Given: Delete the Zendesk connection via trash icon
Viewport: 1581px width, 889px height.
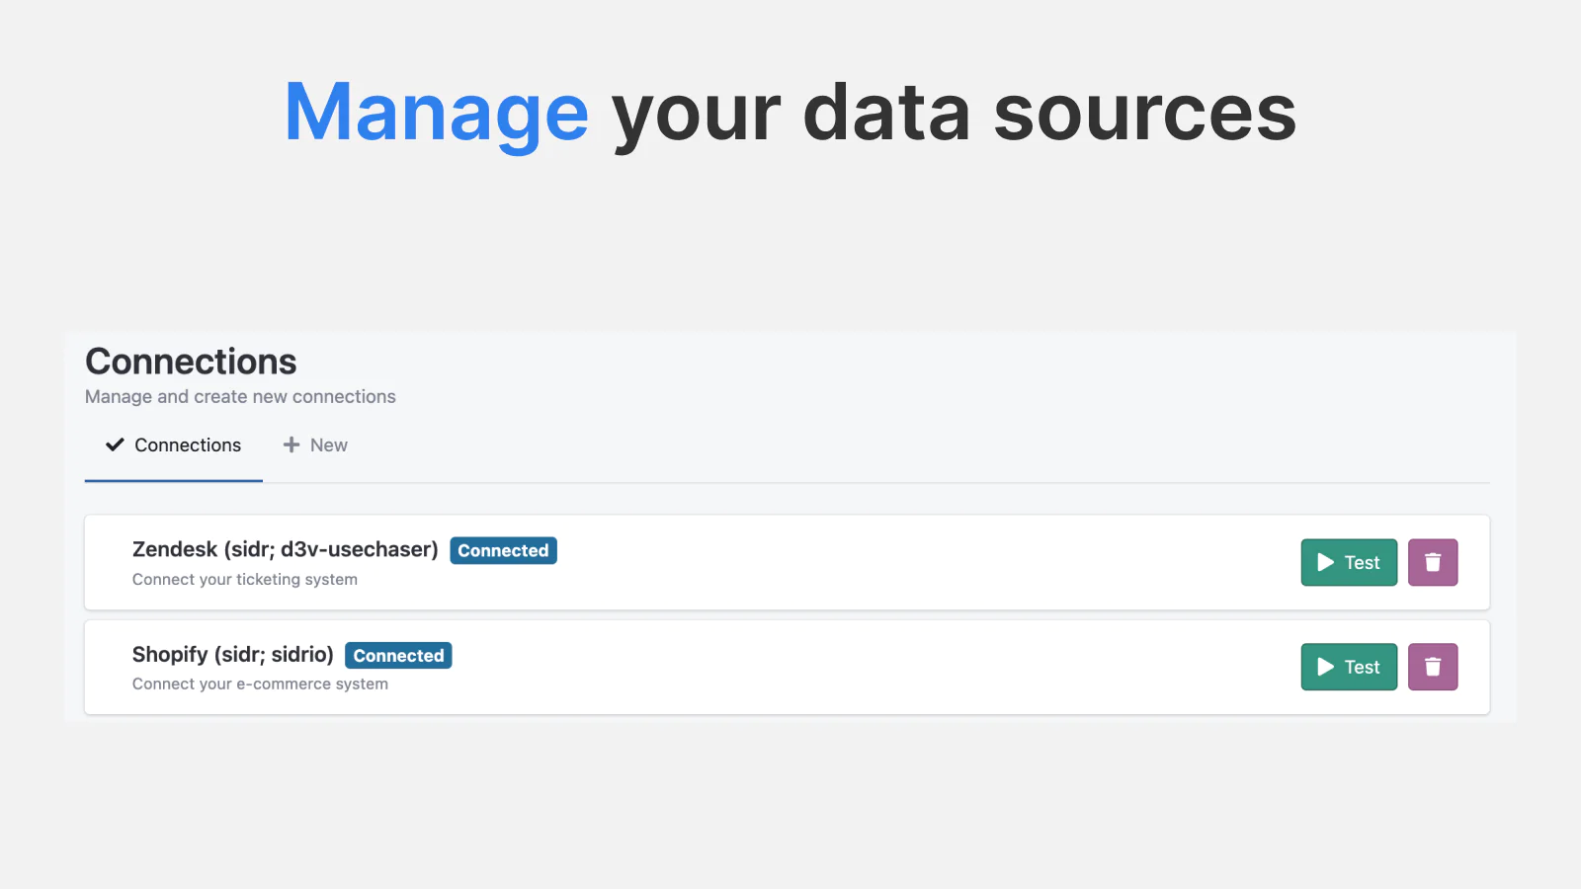Looking at the screenshot, I should point(1433,562).
